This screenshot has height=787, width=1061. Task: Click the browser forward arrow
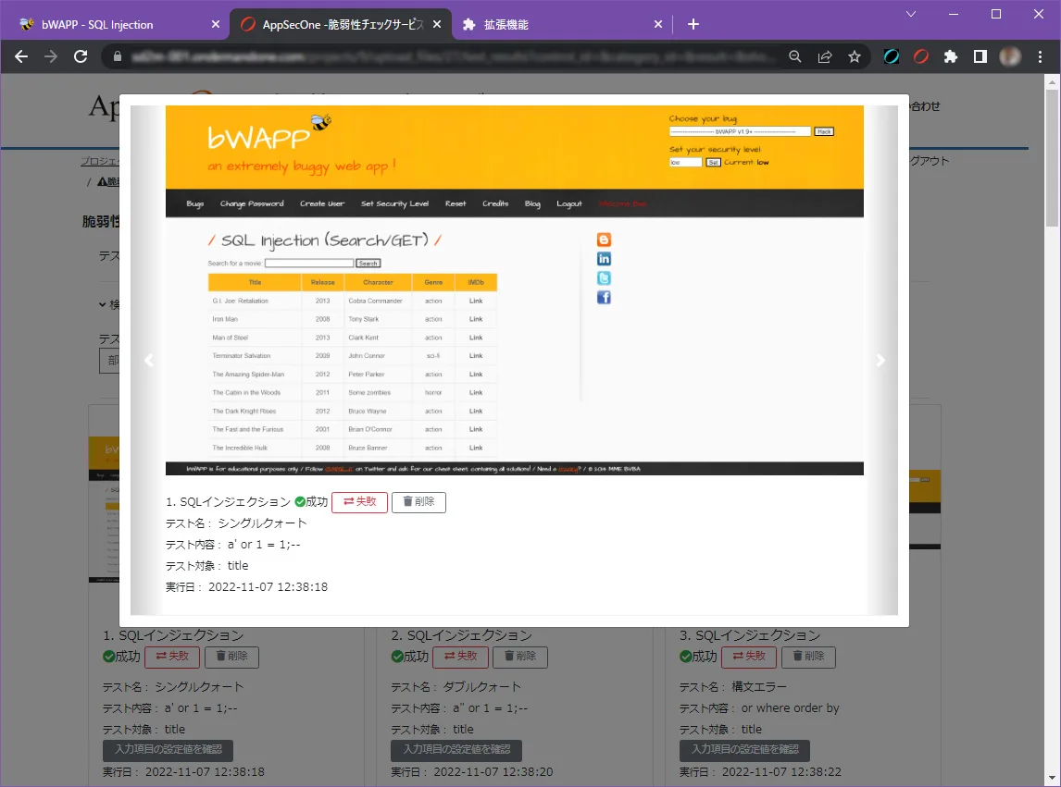(51, 56)
